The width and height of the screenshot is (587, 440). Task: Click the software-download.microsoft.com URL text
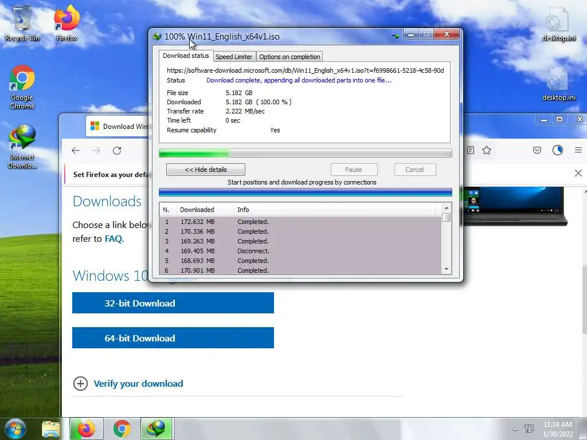306,70
